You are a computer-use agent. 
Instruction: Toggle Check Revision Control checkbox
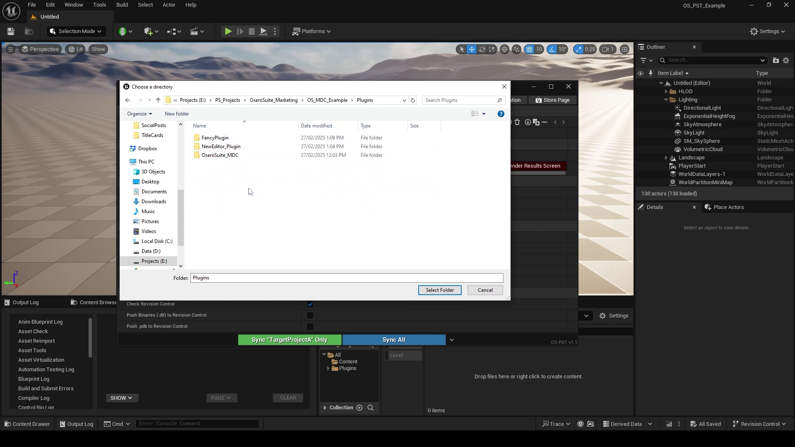[x=310, y=304]
